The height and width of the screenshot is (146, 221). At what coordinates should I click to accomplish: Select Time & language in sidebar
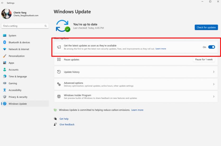coord(18,76)
